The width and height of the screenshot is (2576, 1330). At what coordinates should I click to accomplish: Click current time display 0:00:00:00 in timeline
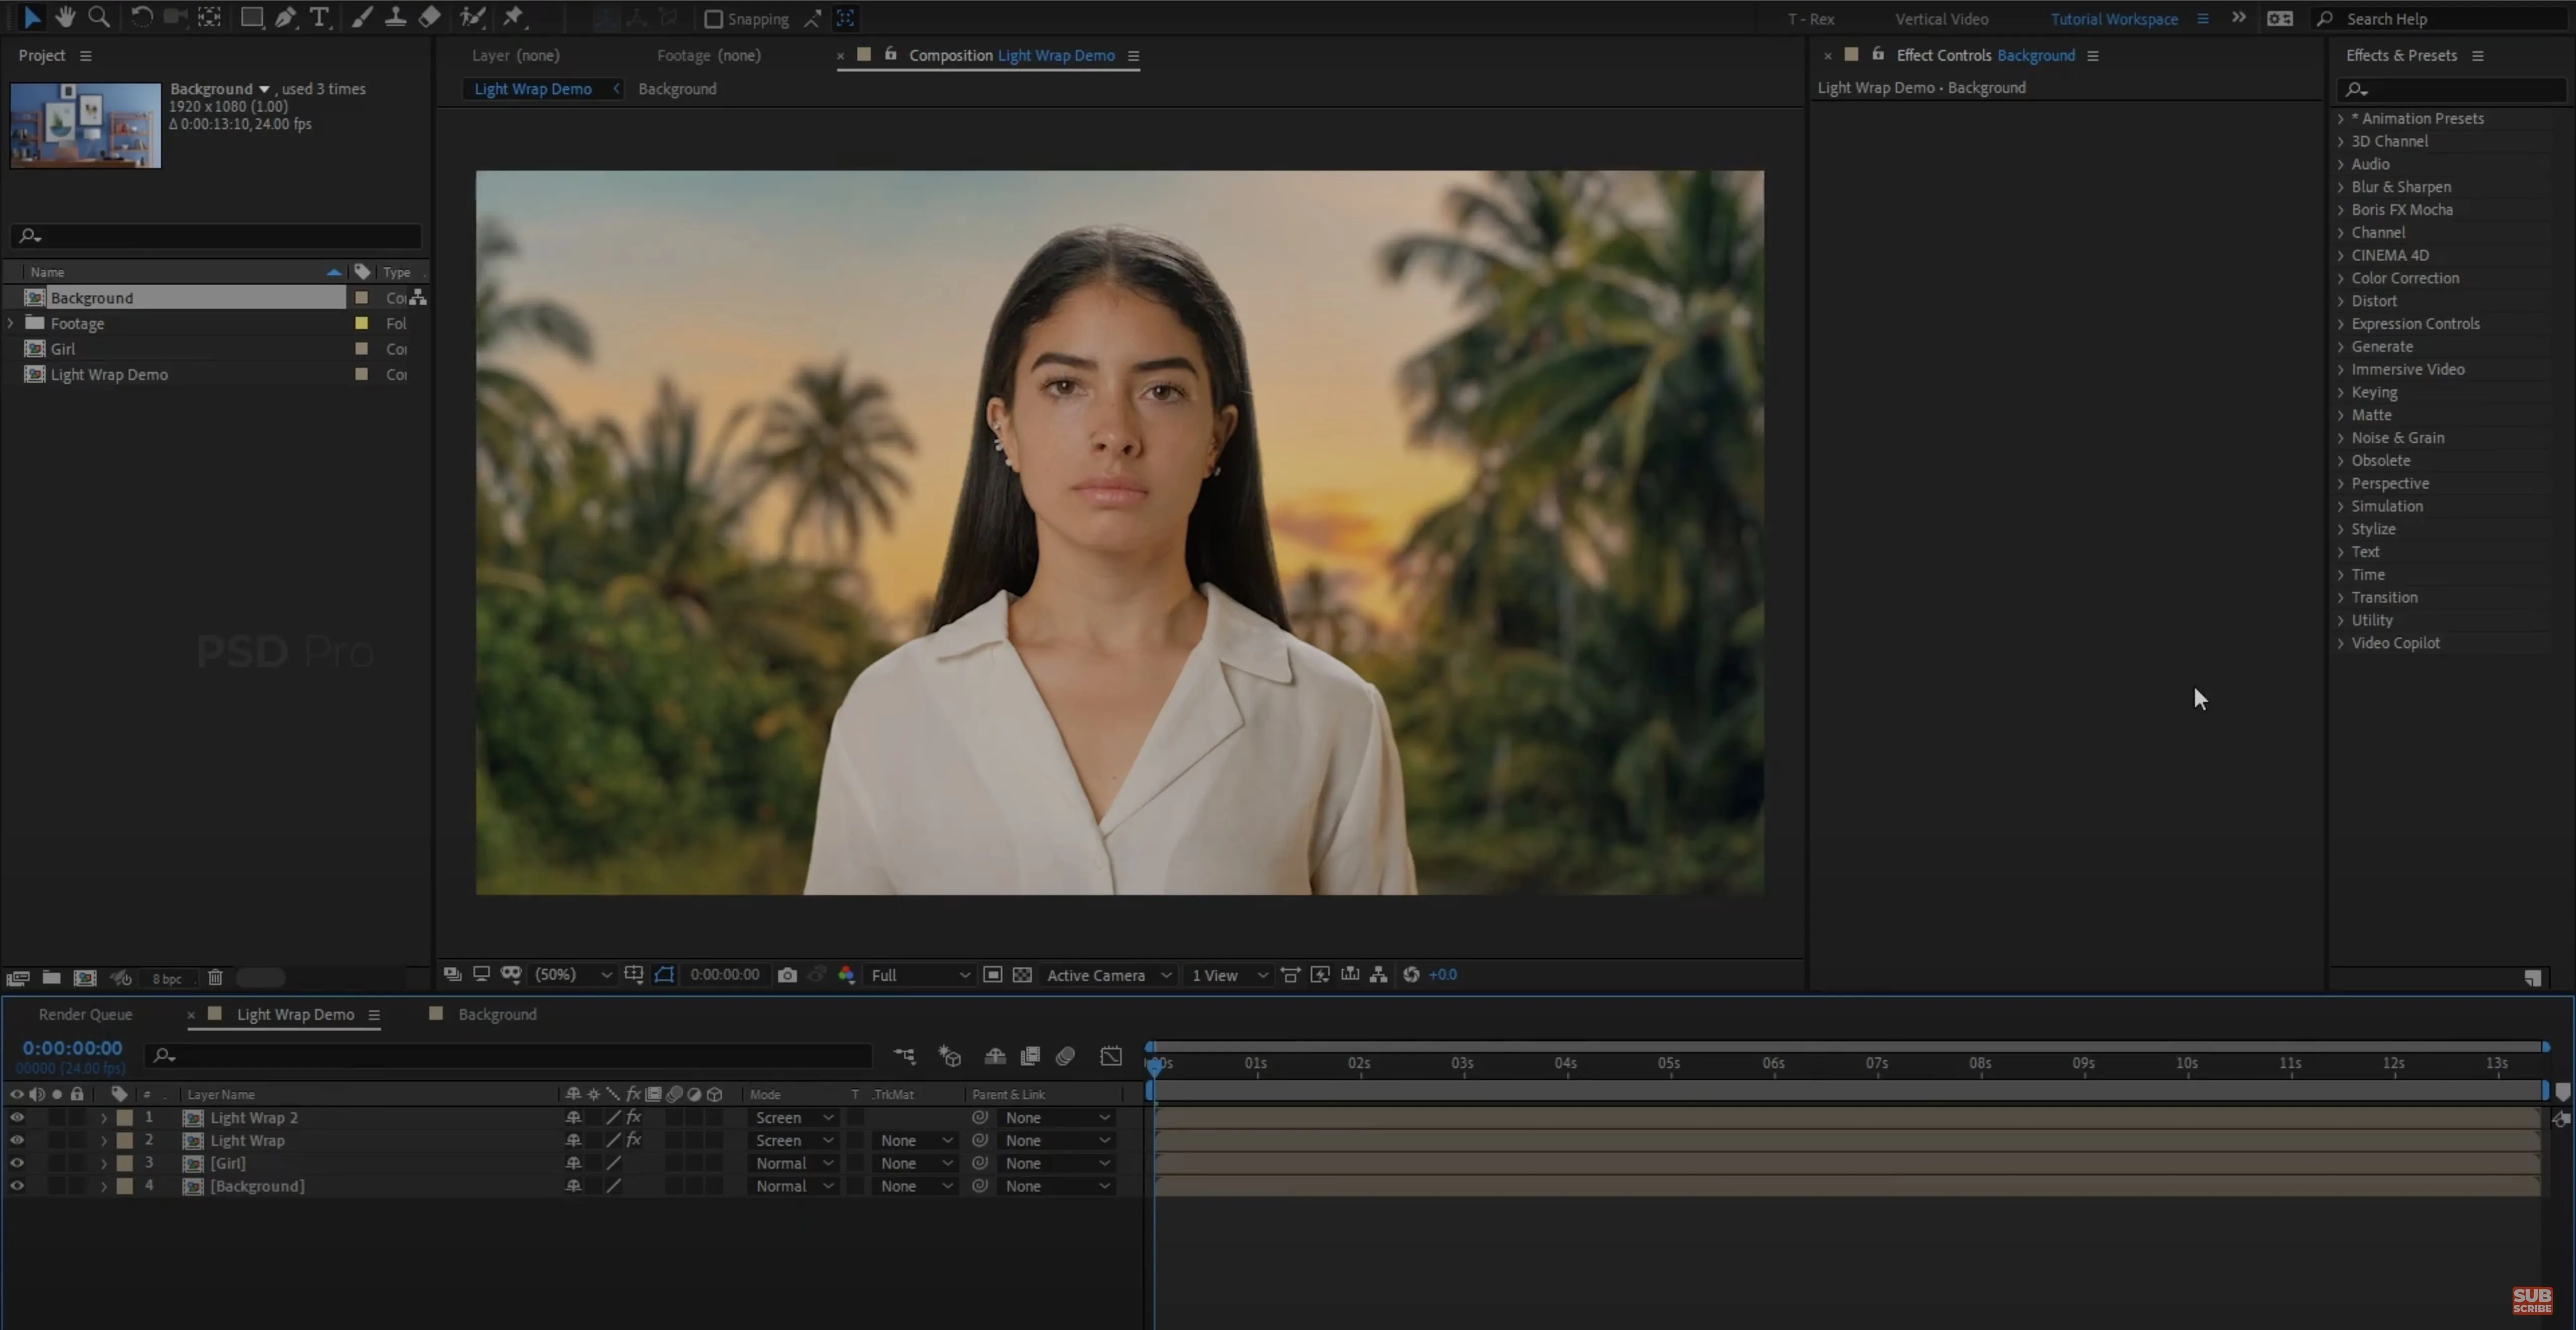[x=72, y=1048]
